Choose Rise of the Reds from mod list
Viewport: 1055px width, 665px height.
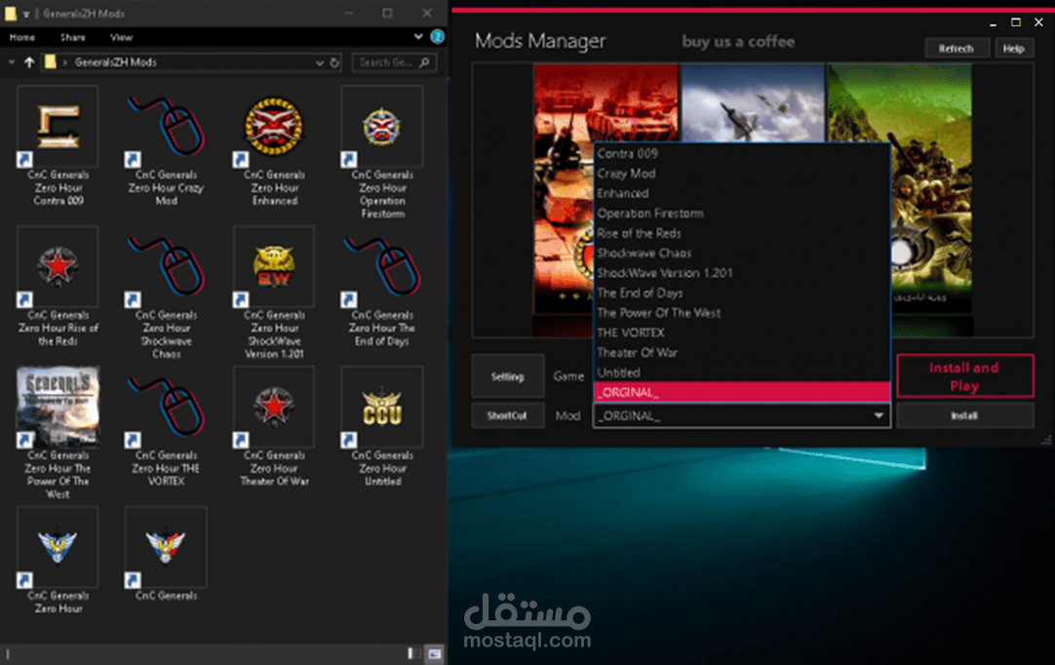coord(742,234)
